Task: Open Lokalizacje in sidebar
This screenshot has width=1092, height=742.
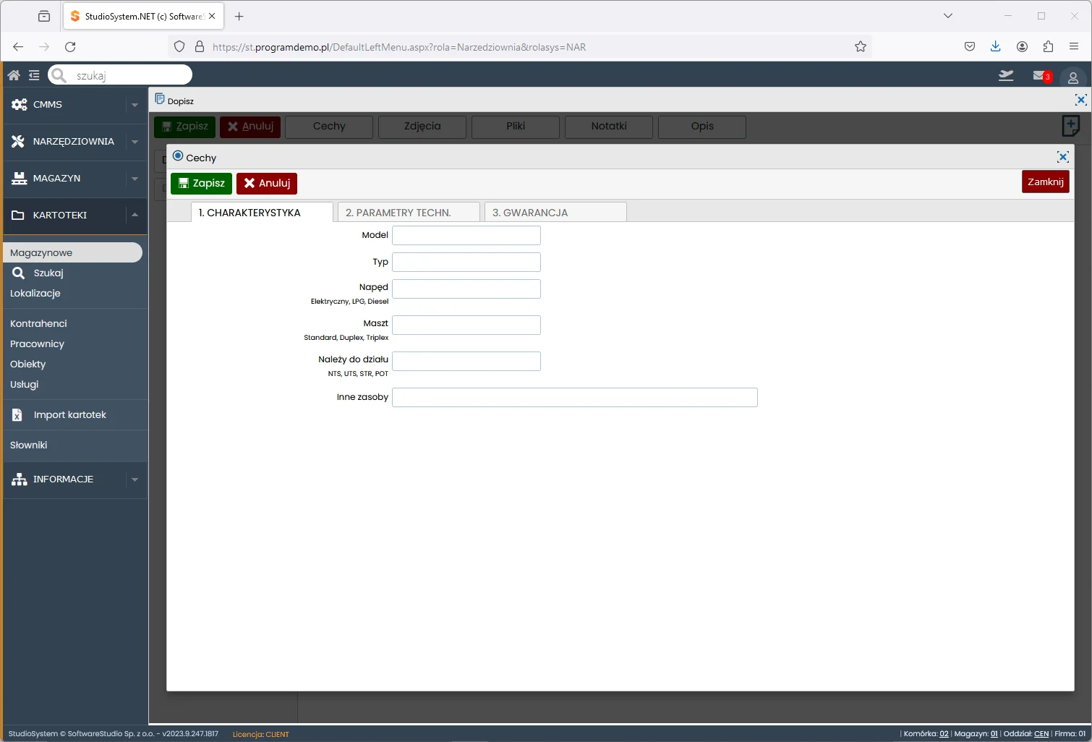Action: (x=35, y=294)
